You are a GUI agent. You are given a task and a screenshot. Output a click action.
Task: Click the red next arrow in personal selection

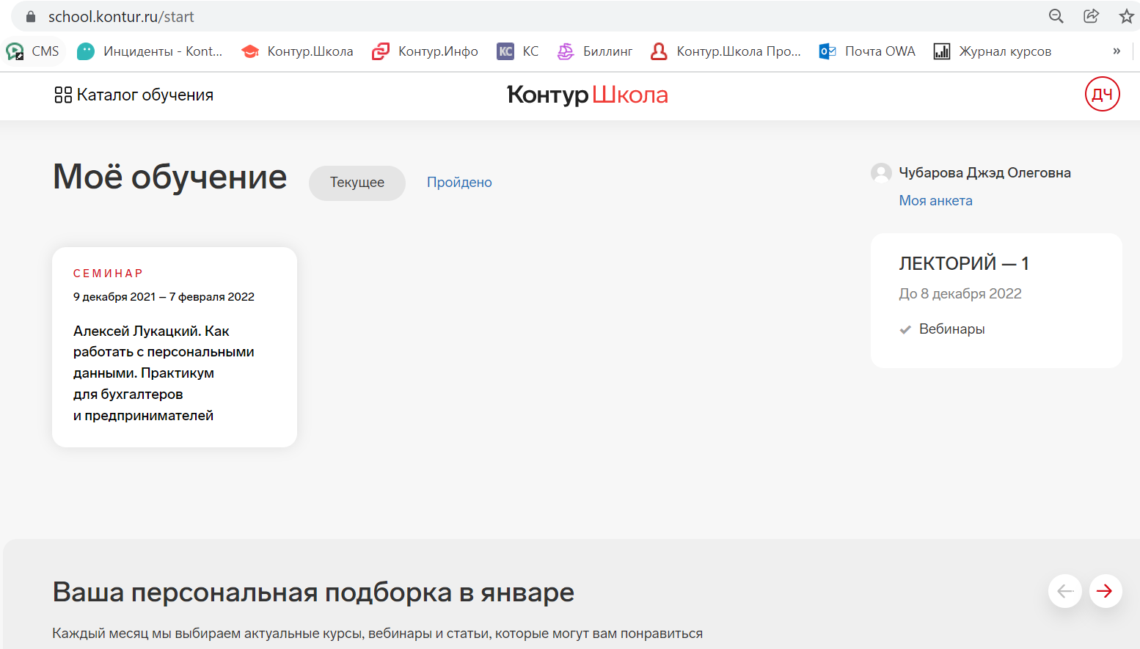pyautogui.click(x=1106, y=591)
